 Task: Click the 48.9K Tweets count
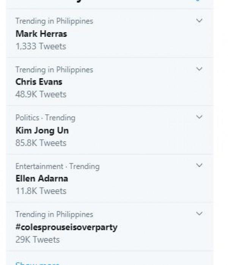click(x=41, y=95)
